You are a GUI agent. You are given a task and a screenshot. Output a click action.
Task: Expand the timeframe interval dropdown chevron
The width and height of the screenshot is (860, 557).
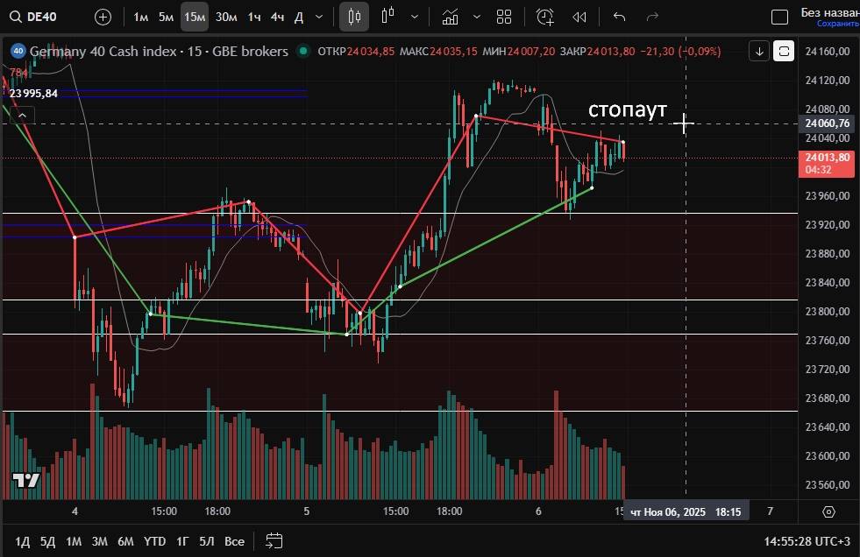pos(318,17)
